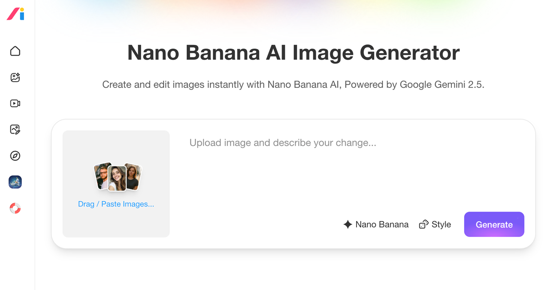Screen dimensions: 545x290
Task: Click the bearded man sample photo
Action: pyautogui.click(x=102, y=175)
